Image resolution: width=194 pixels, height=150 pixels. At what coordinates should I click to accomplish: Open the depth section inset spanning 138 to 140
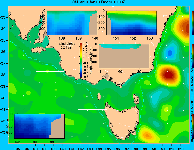tap(72, 23)
